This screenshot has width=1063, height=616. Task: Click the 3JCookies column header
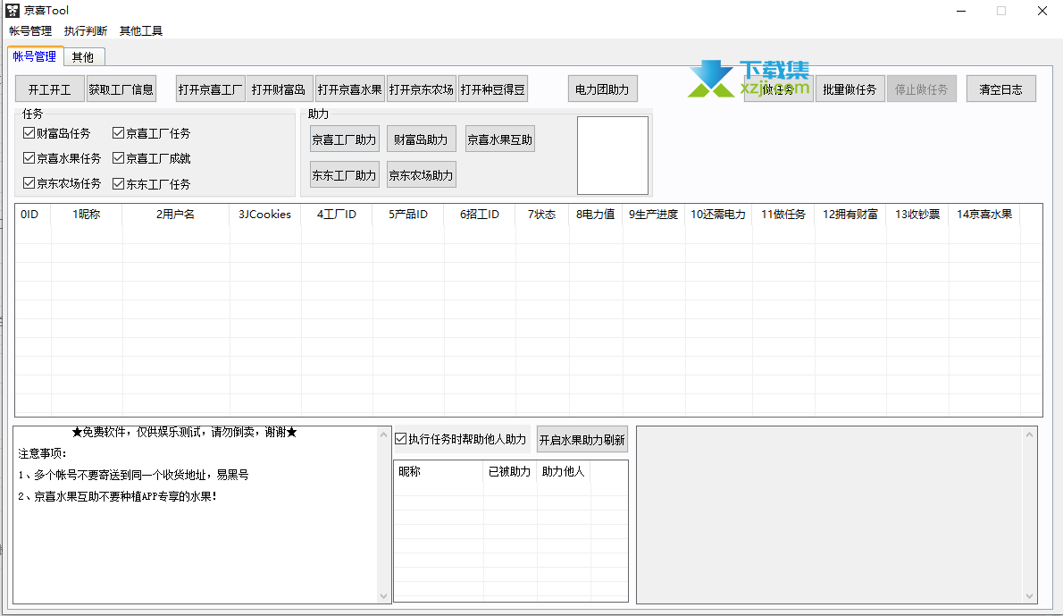[x=265, y=215]
